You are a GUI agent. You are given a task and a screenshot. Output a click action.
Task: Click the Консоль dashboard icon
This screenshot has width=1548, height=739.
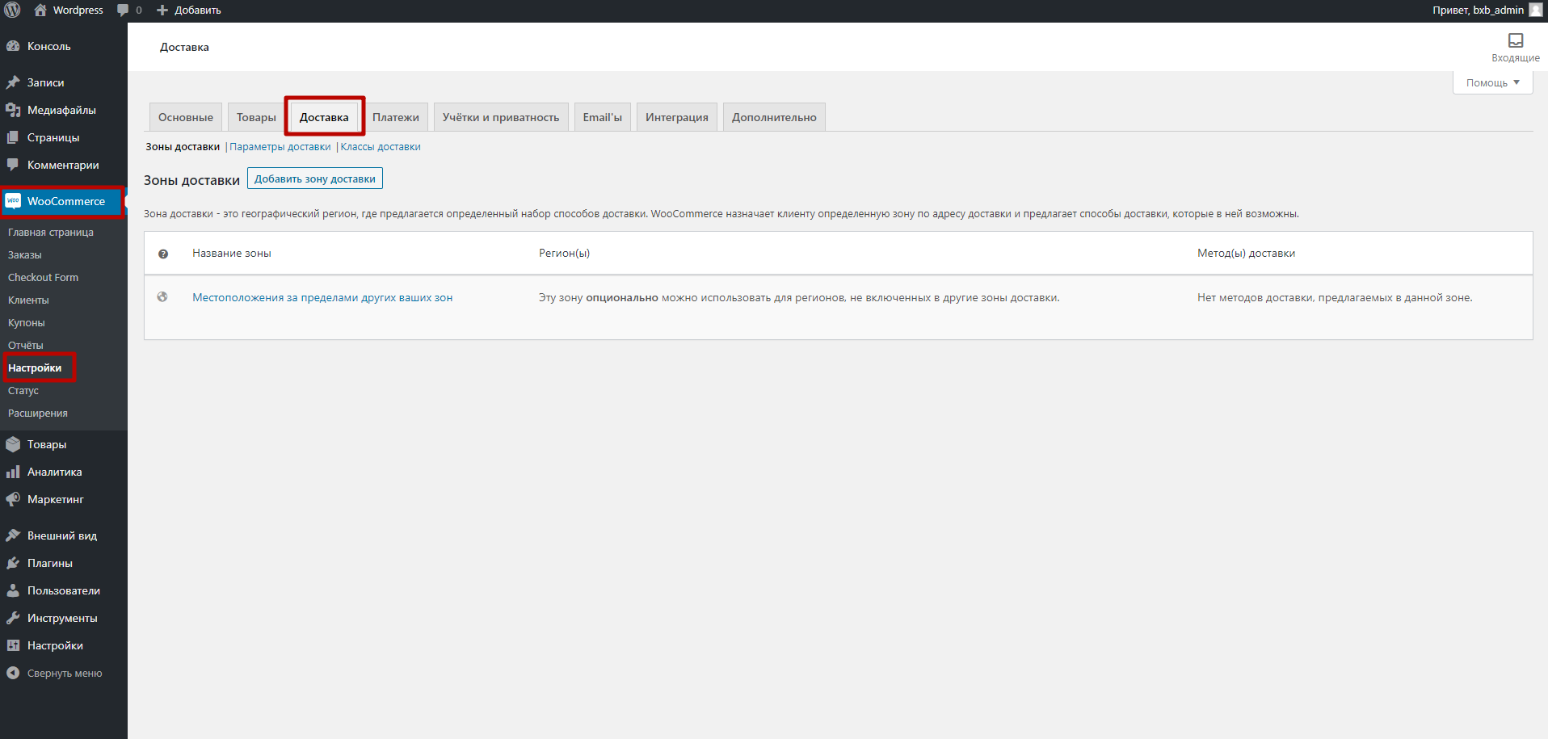(x=13, y=46)
